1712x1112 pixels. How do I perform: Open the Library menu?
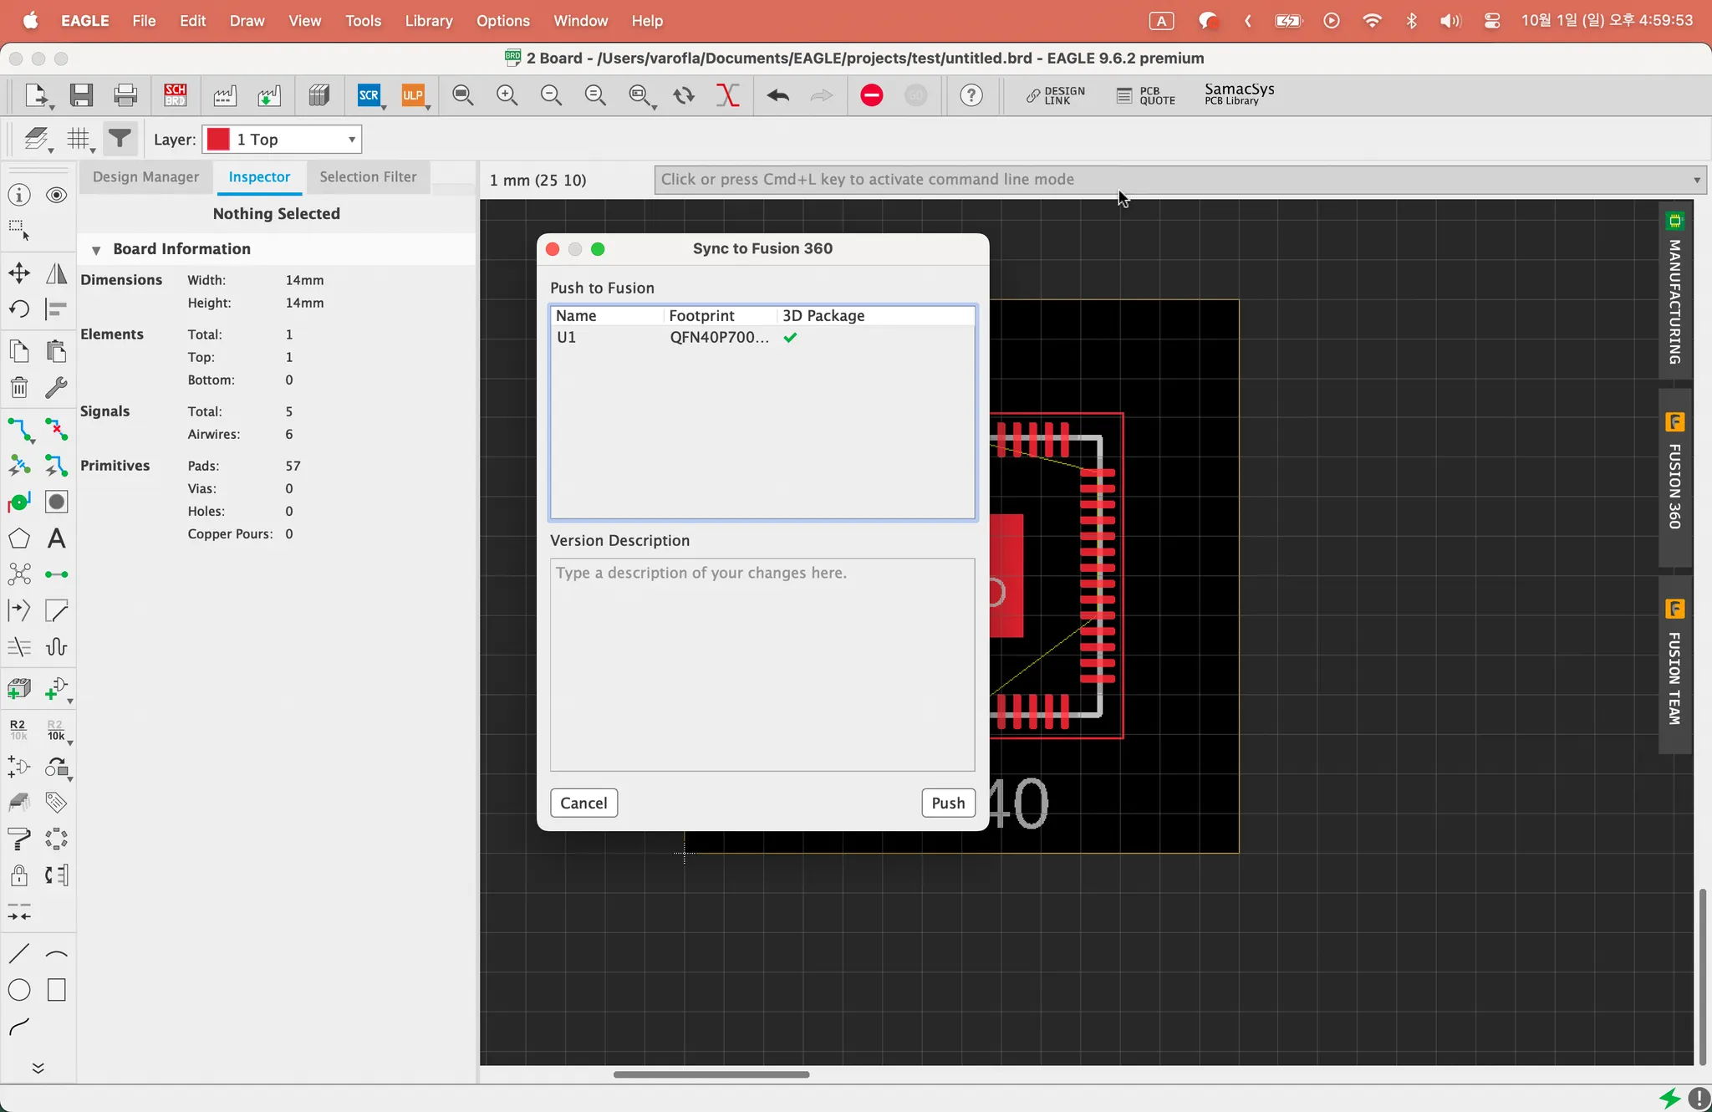pos(428,21)
